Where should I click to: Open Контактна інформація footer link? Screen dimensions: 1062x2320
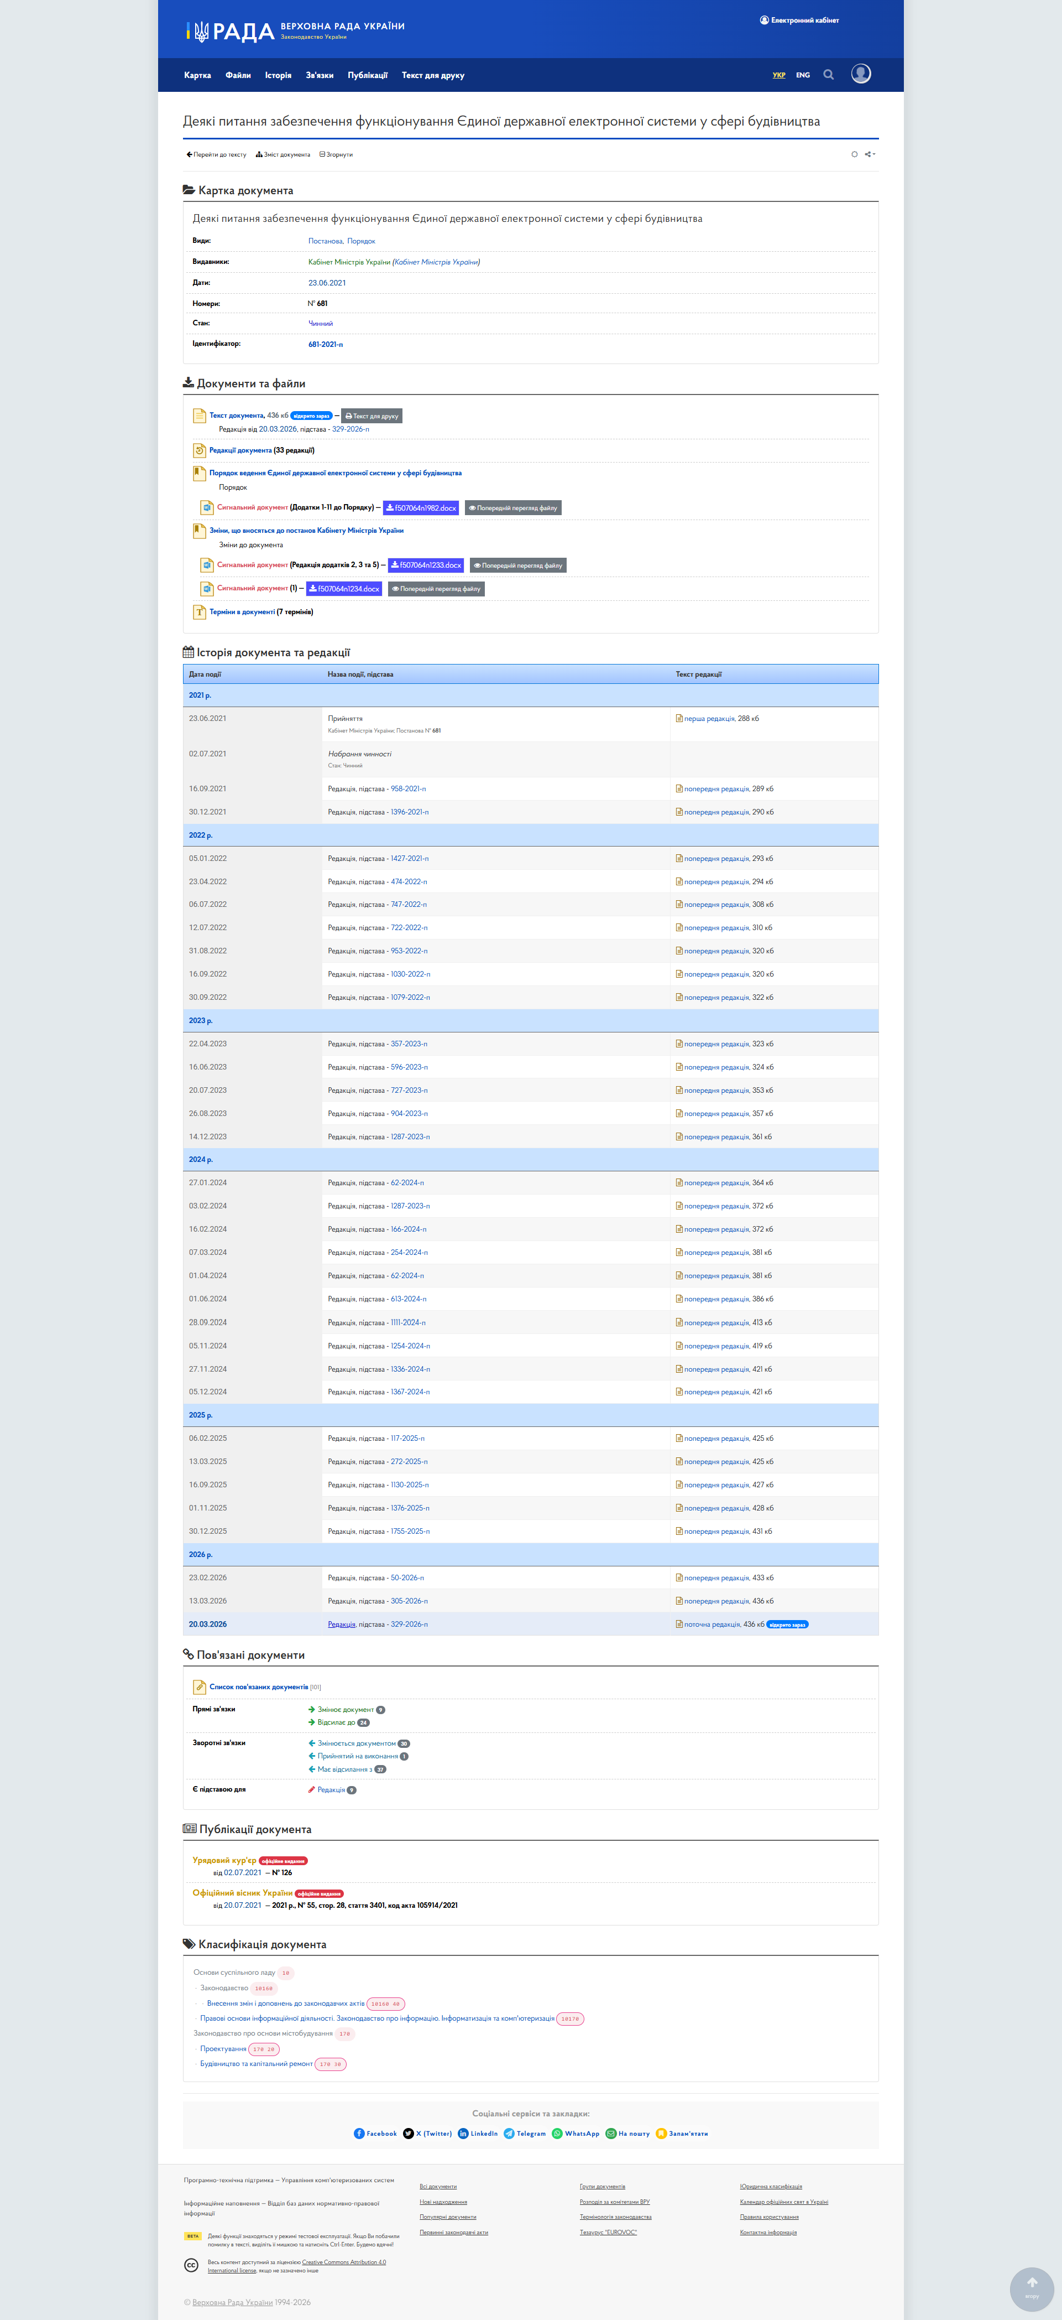[768, 2233]
